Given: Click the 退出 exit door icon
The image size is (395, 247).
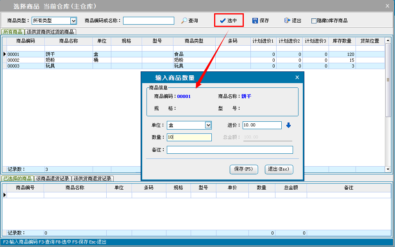Looking at the screenshot, I should click(x=287, y=21).
